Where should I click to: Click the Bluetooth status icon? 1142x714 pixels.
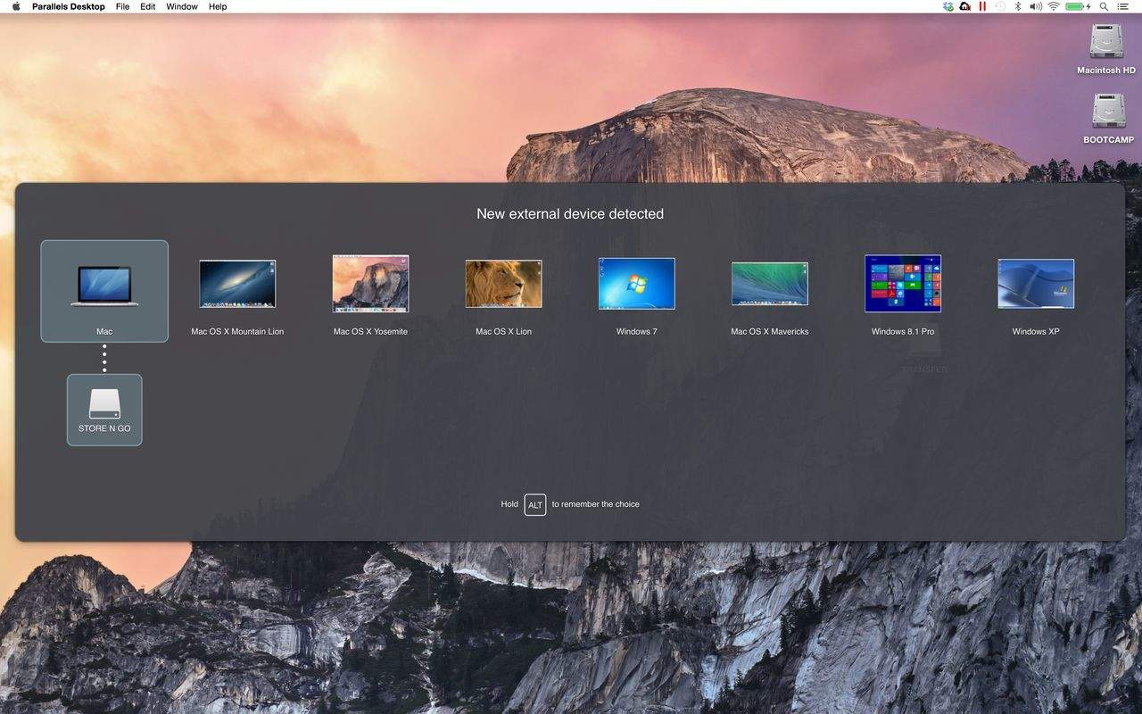coord(1017,6)
